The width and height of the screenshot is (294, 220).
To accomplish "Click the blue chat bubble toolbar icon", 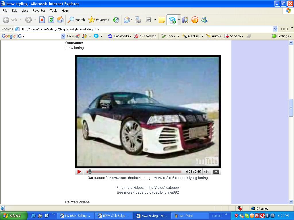I will (96, 36).
